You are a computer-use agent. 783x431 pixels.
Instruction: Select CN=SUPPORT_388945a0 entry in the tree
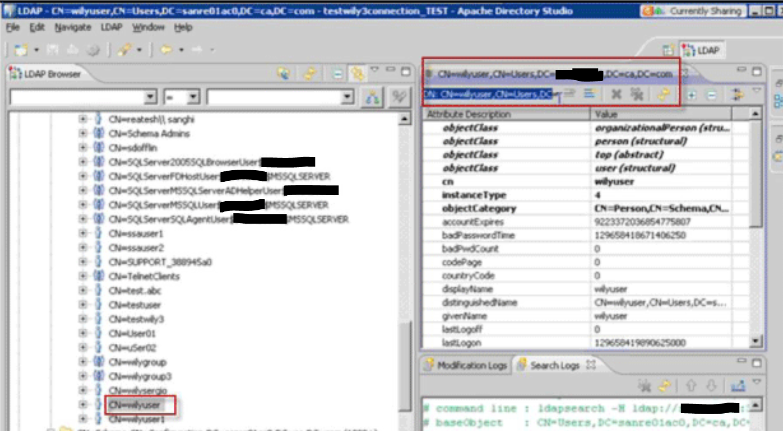click(160, 262)
